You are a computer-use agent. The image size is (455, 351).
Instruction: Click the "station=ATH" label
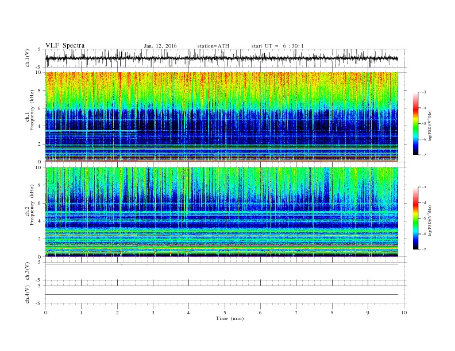[213, 46]
